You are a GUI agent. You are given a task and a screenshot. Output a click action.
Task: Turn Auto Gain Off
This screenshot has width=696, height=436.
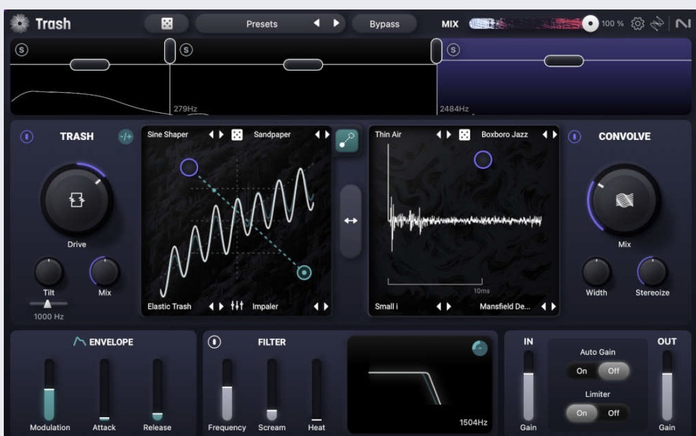(613, 371)
